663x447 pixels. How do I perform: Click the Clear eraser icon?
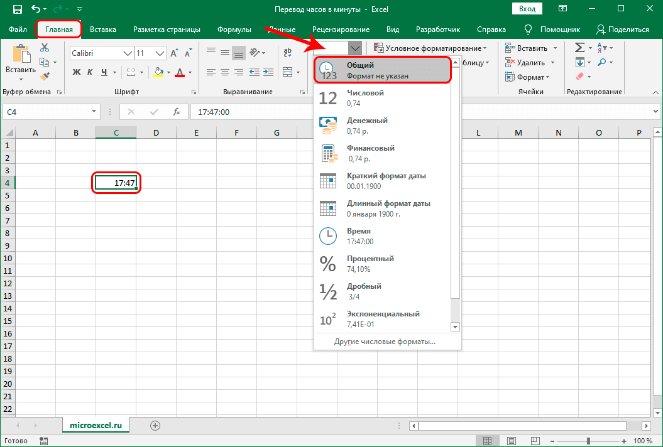(x=579, y=77)
